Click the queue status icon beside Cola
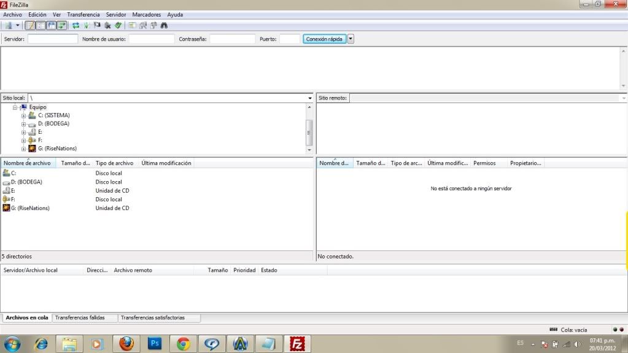628x353 pixels. click(x=554, y=329)
